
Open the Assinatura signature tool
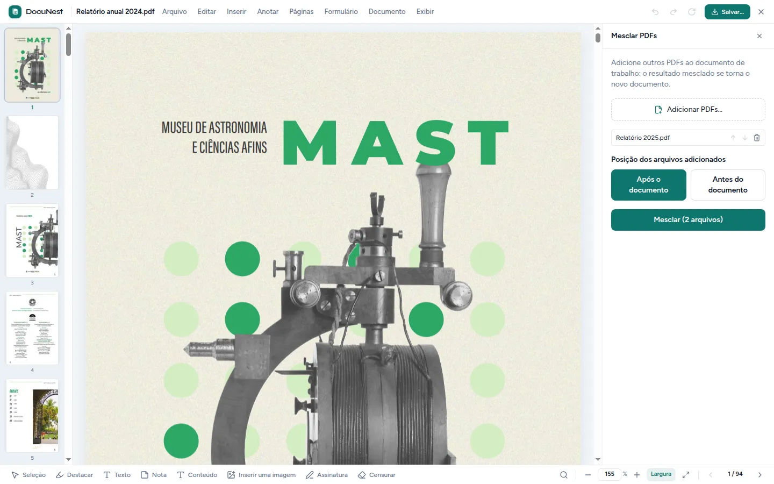tap(327, 475)
